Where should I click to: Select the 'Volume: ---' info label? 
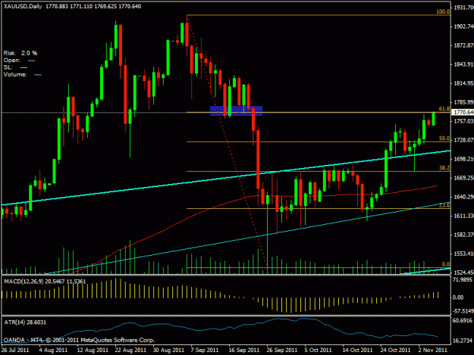22,74
